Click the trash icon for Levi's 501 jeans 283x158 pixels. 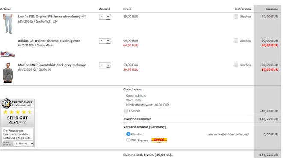click(x=236, y=17)
